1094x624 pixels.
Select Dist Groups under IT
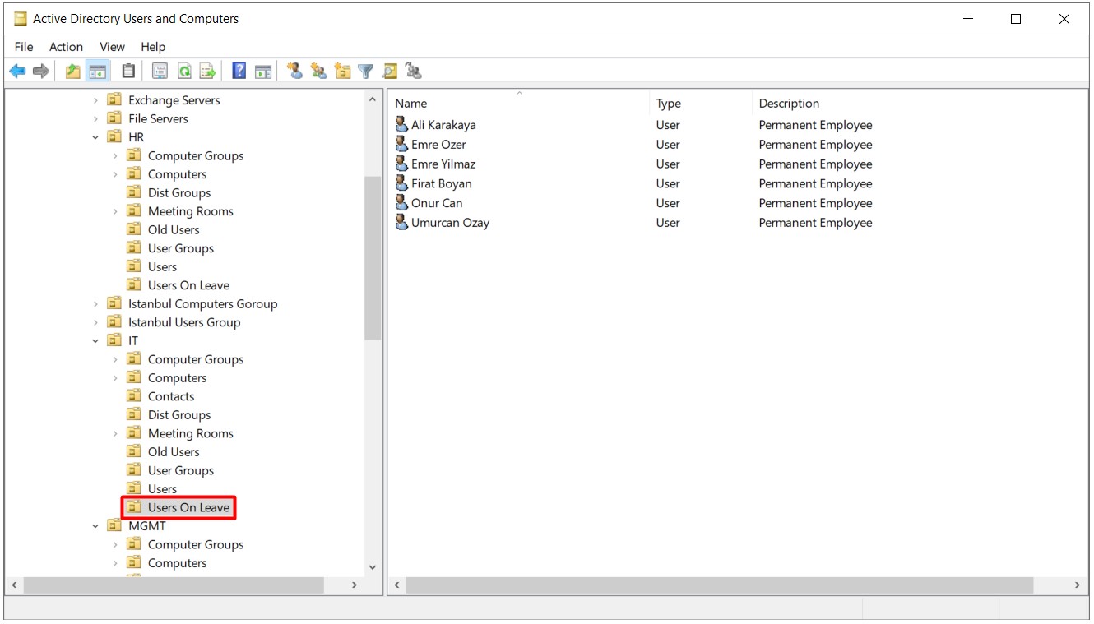(179, 414)
